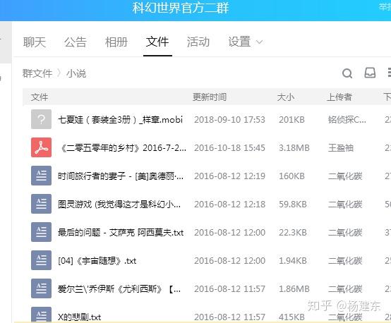Click uploader name 王盈袖

[x=341, y=148]
